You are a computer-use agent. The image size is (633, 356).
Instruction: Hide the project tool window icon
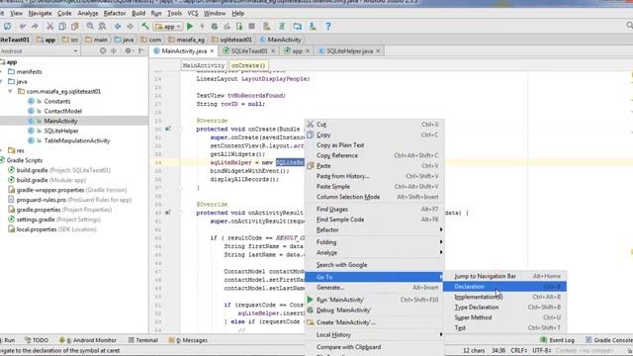pyautogui.click(x=141, y=50)
